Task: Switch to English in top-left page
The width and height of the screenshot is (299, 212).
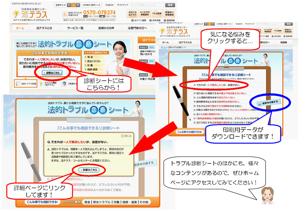Action: (x=110, y=5)
